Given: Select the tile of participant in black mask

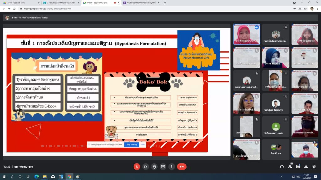Looking at the screenshot, I should 305,127.
